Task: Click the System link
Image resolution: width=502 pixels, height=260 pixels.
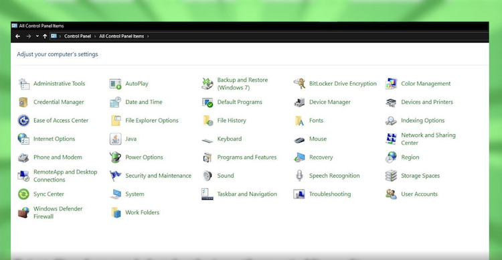Action: click(x=135, y=194)
